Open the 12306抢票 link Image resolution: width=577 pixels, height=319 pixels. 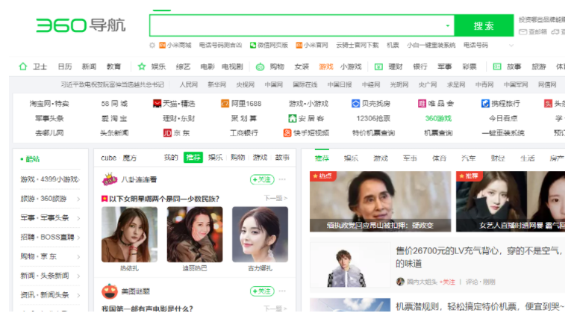(373, 118)
